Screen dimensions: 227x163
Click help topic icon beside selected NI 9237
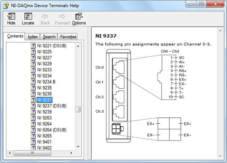[x=33, y=100]
